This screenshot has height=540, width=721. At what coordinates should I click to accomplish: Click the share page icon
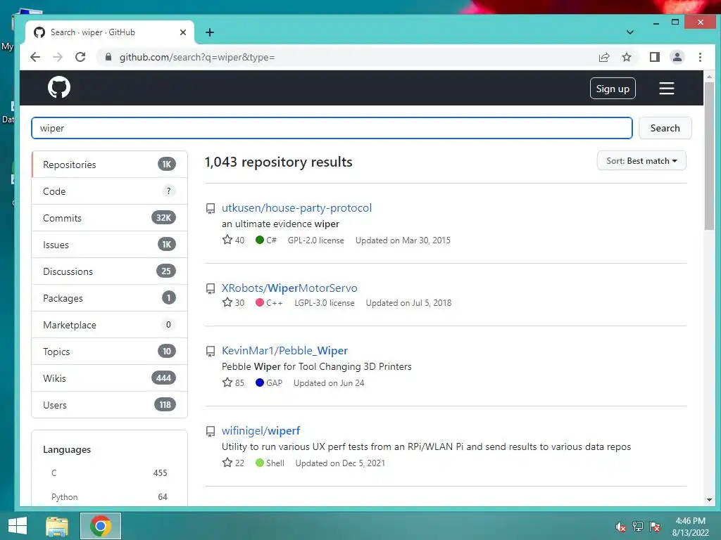(603, 57)
